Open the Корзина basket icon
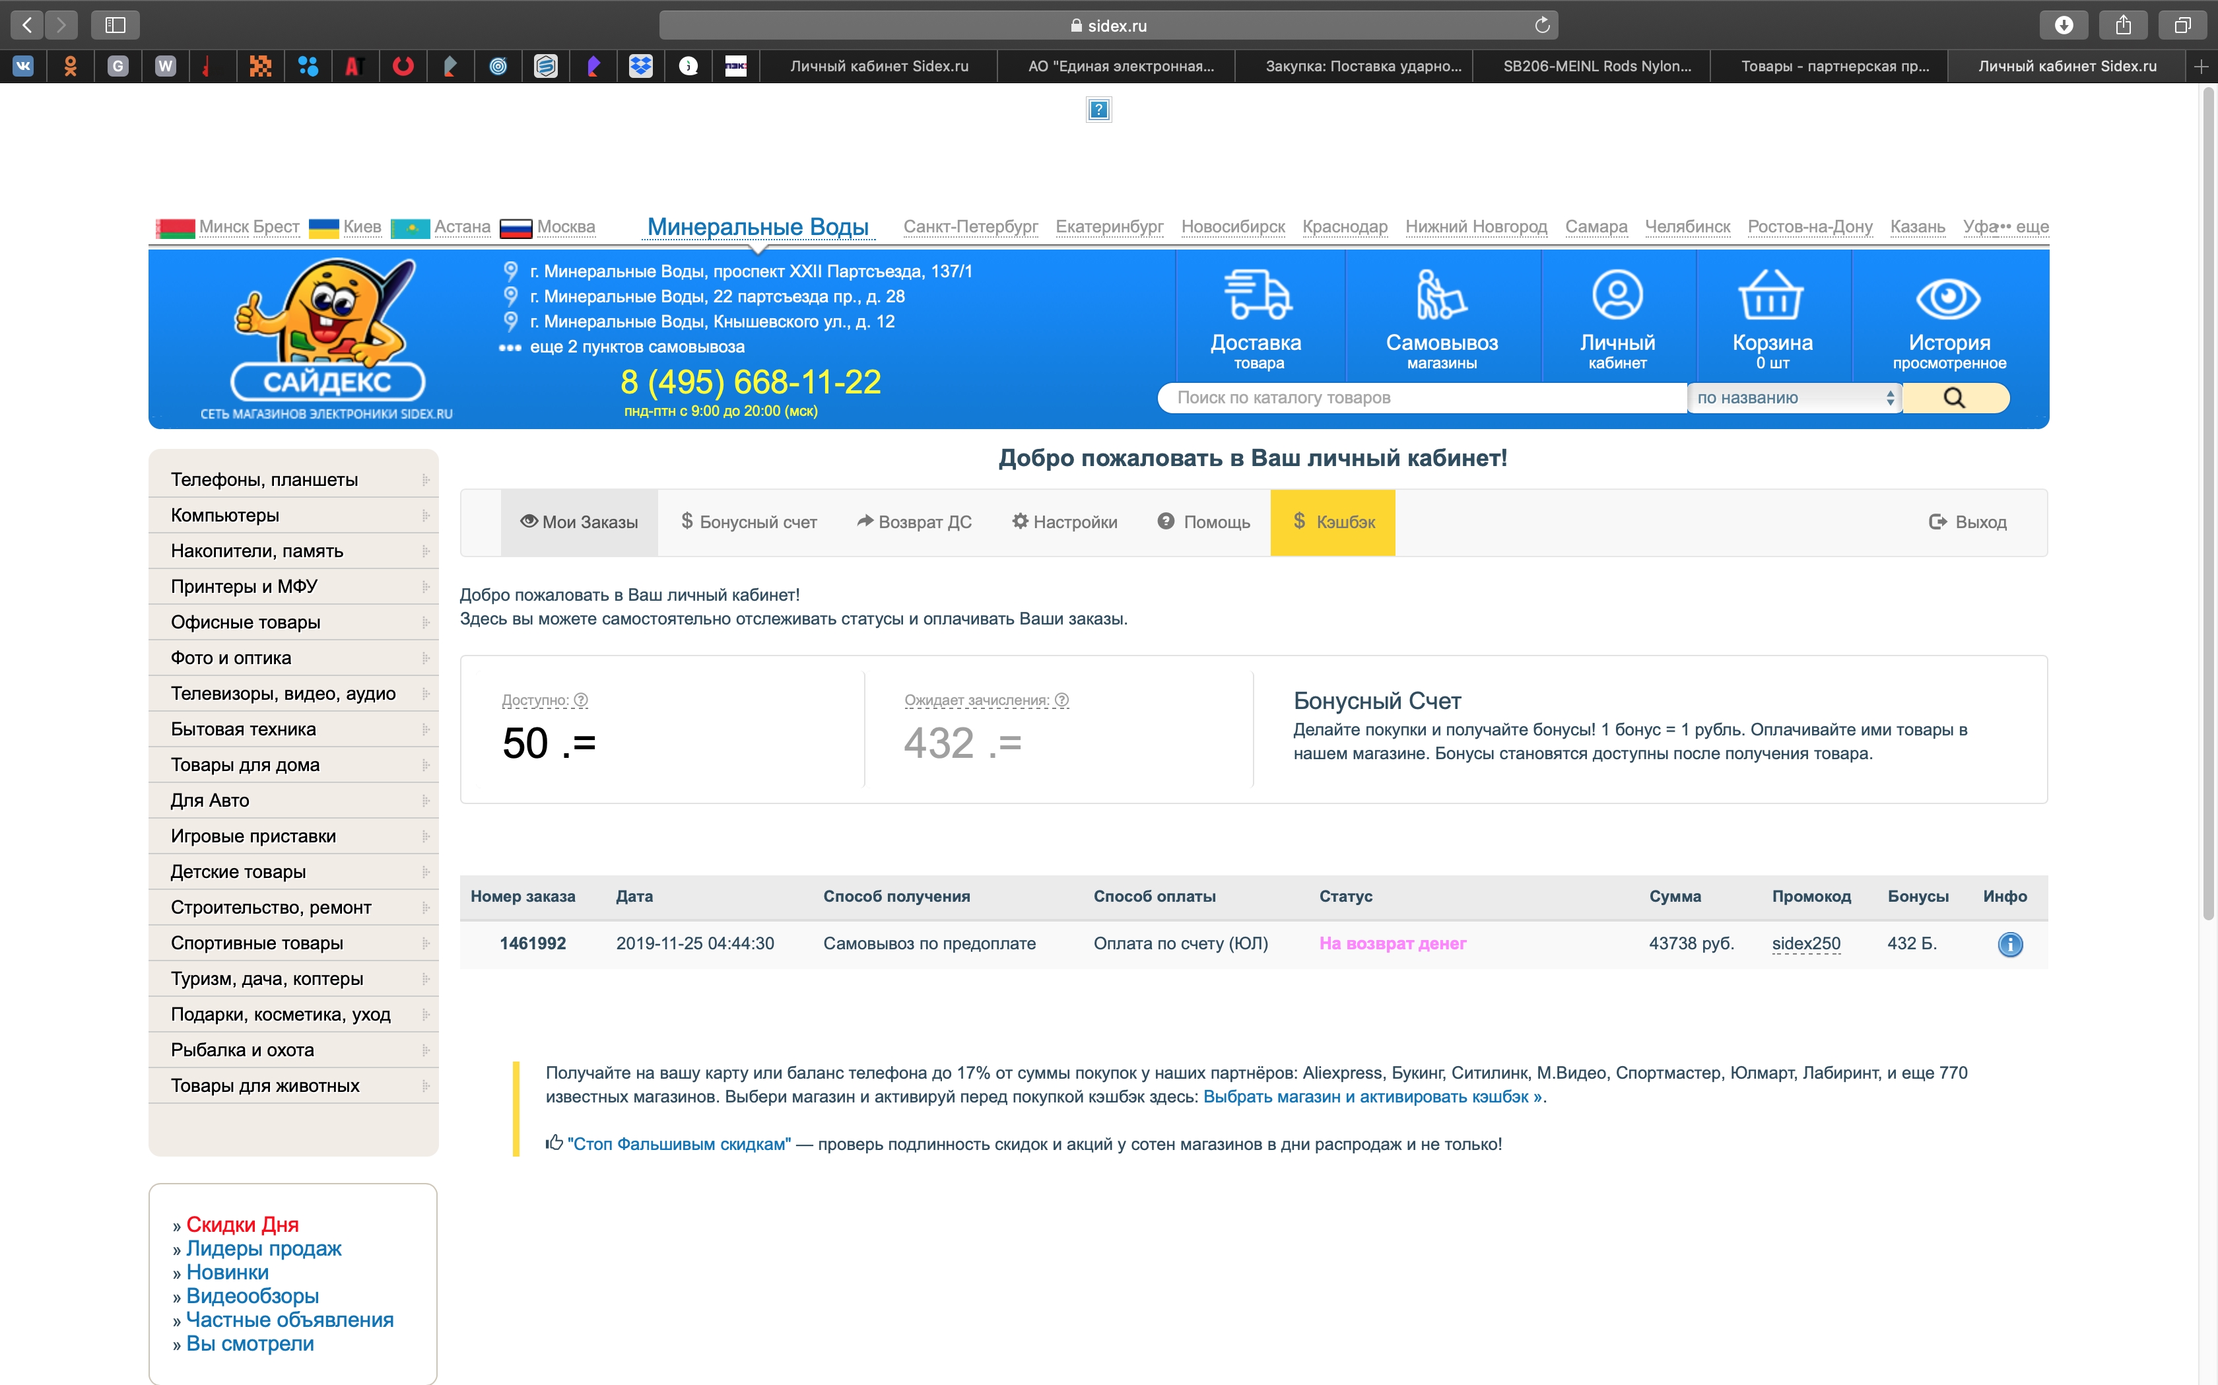The image size is (2218, 1385). coord(1771,295)
